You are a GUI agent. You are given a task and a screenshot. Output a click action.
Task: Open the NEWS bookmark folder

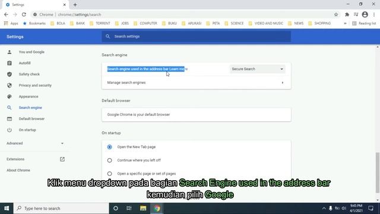click(296, 23)
